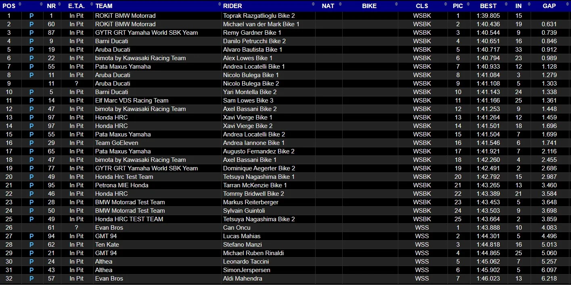Click team 'Petrona MIE Honda'
Viewport: 571px width, 285px height.
coord(122,185)
